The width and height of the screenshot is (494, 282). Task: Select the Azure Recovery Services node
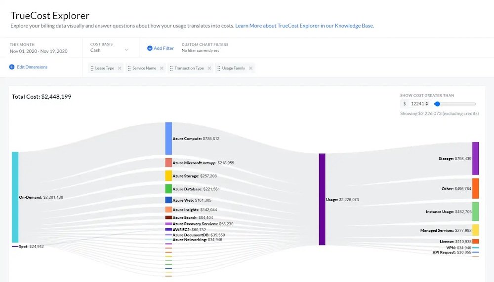[x=168, y=224]
